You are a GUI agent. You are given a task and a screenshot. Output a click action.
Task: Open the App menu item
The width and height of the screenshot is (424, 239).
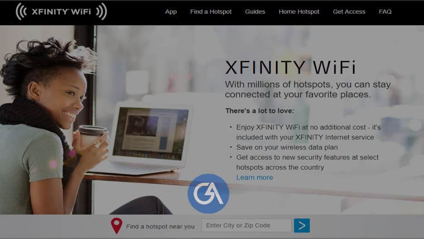click(x=171, y=12)
